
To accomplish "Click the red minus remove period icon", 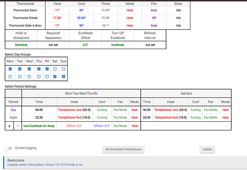I will tap(18, 126).
